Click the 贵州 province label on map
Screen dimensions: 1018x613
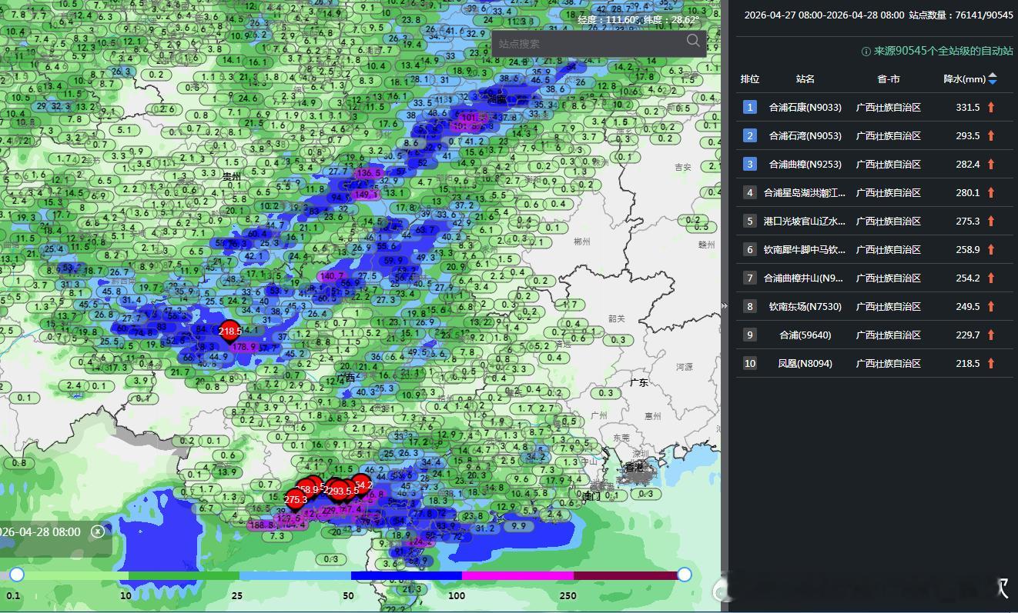(x=232, y=177)
